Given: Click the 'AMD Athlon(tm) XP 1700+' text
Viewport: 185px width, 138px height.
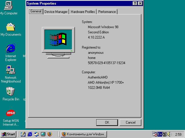Looking at the screenshot, I should [106, 83].
